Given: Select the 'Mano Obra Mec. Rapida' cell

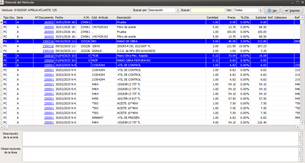Looking at the screenshot, I should tap(161, 56).
